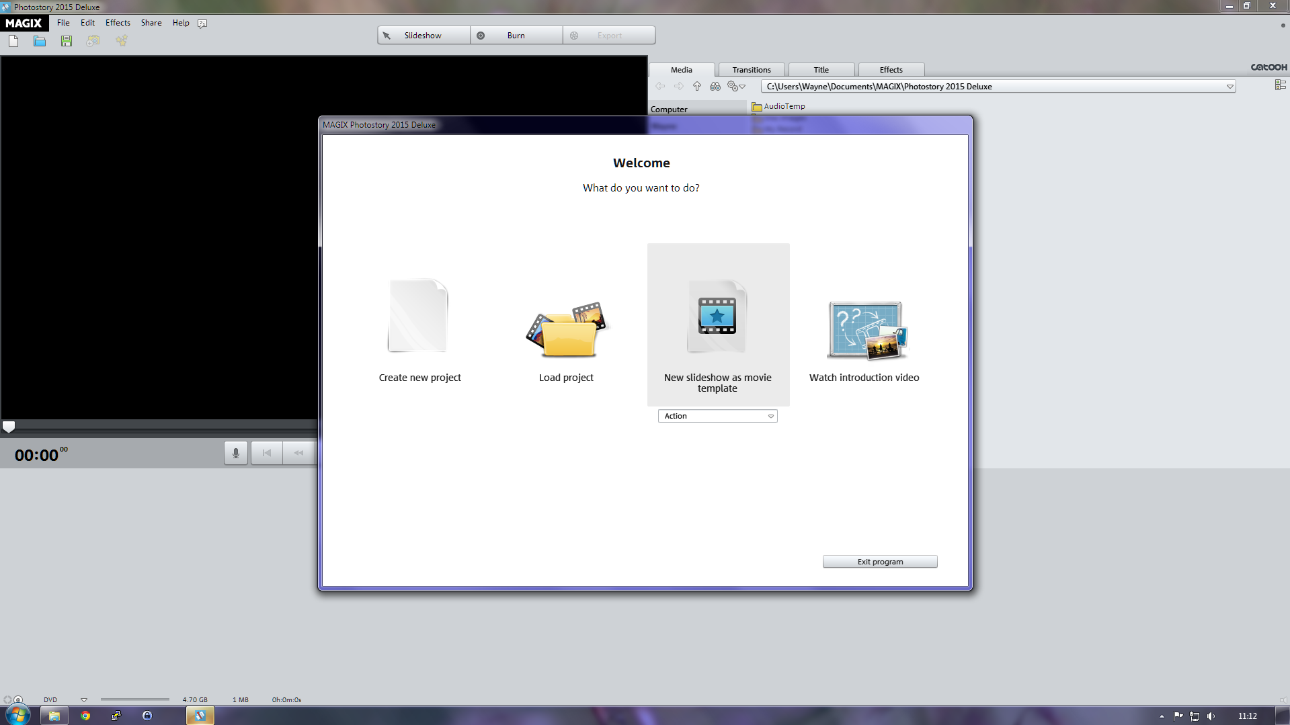
Task: Click the playback position marker on the preview scrubber
Action: (x=9, y=427)
